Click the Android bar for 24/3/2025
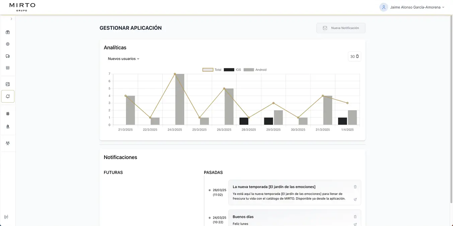 click(x=180, y=99)
